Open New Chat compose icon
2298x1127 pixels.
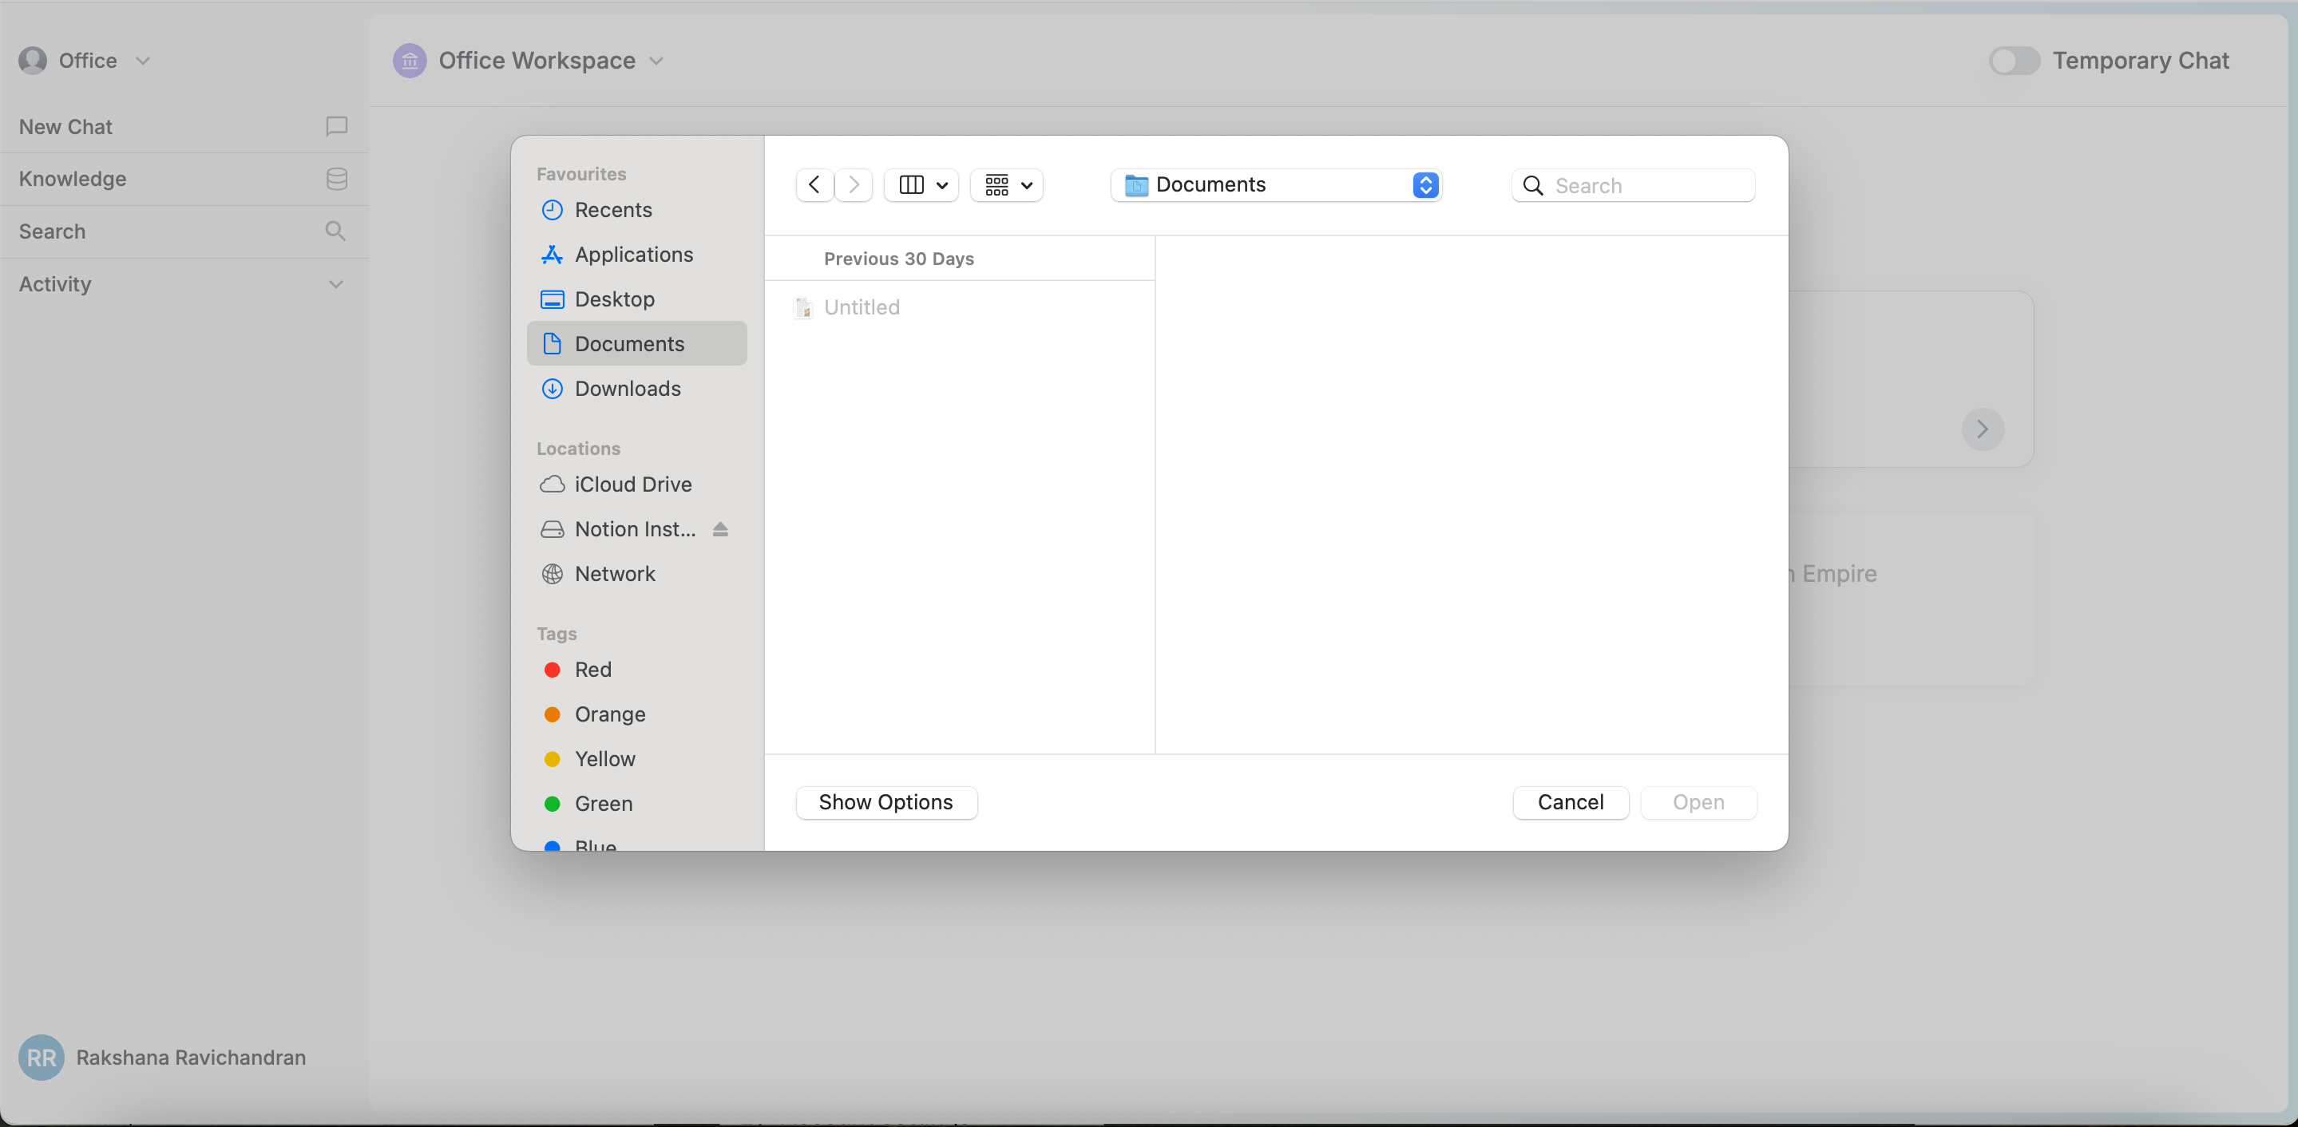coord(336,127)
